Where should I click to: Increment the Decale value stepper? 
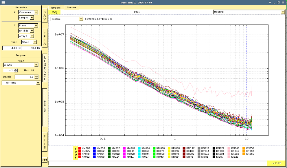36,76
